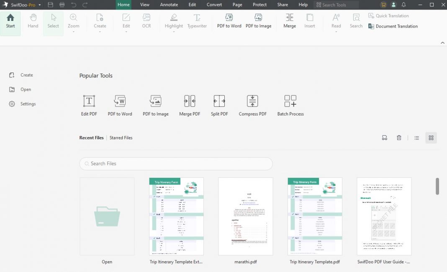Image resolution: width=447 pixels, height=272 pixels.
Task: Open the PDF to Word converter
Action: (x=120, y=105)
